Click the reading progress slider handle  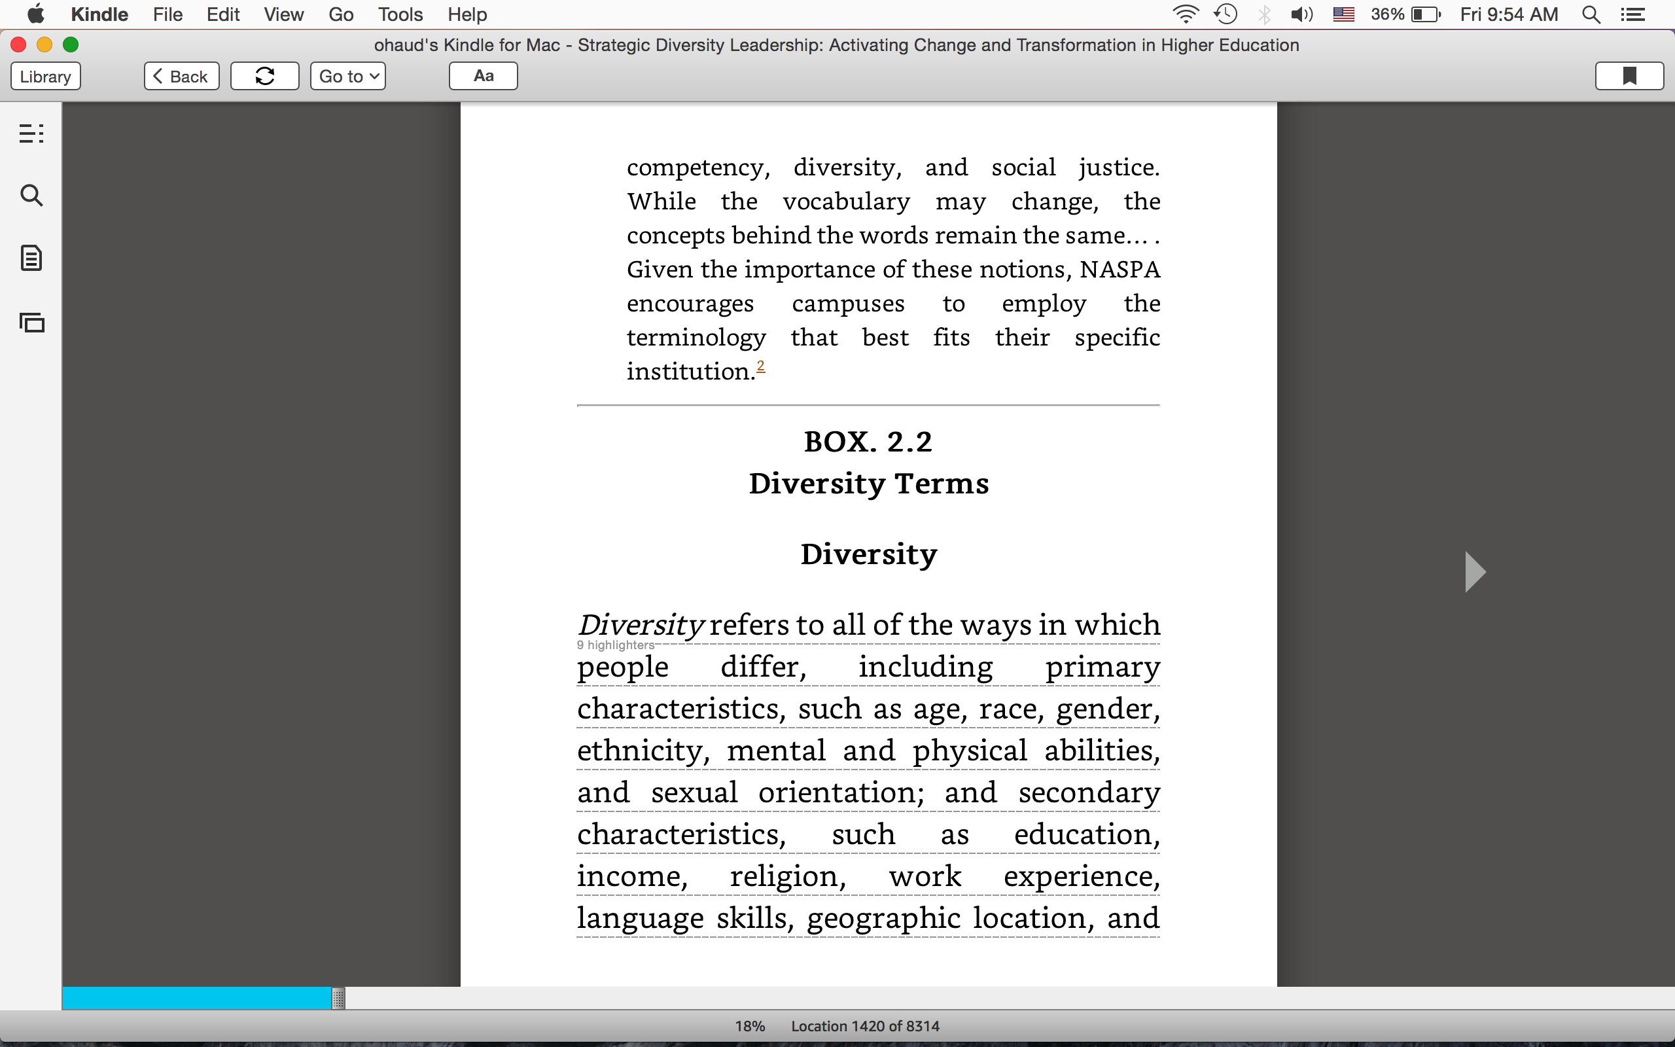point(338,998)
